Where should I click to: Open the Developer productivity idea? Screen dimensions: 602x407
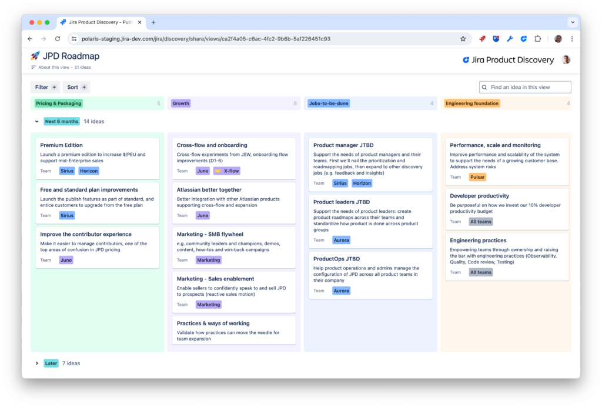(x=507, y=209)
